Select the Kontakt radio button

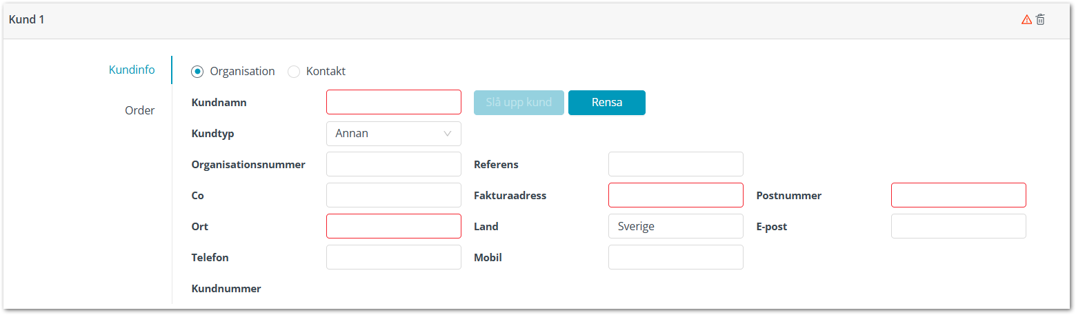pyautogui.click(x=294, y=71)
